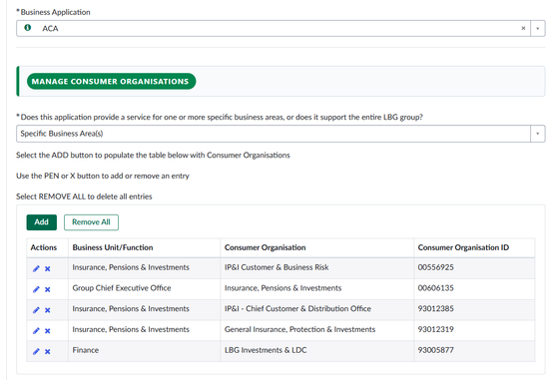Open the Business Application dropdown arrow

coord(538,28)
